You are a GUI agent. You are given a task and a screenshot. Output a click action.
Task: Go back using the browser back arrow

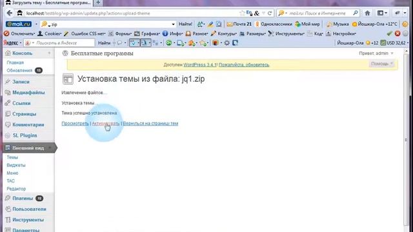pos(10,13)
